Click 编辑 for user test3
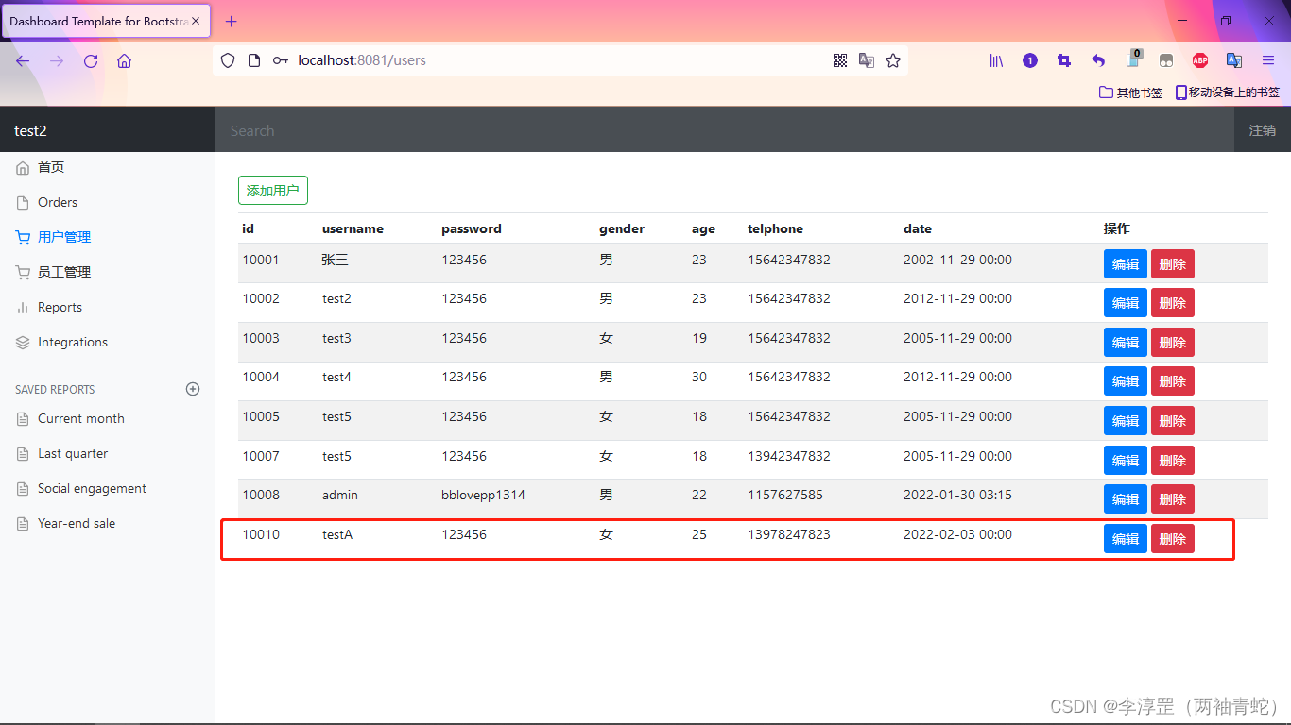The height and width of the screenshot is (725, 1291). [1126, 343]
